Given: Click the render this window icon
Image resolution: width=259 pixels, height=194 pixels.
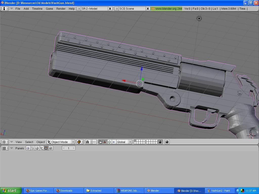Looking at the screenshot, I should click(167, 142).
